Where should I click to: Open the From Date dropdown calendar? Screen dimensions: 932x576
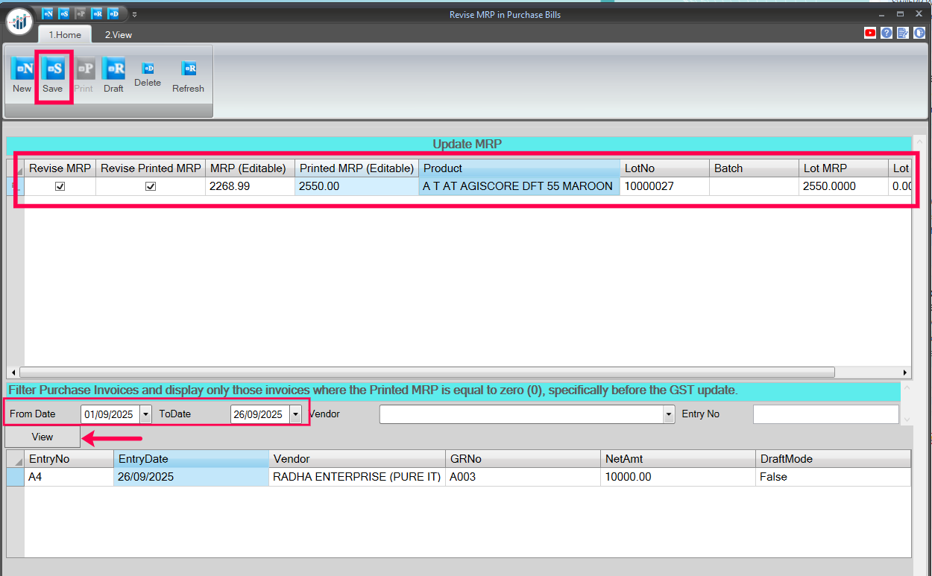coord(145,414)
